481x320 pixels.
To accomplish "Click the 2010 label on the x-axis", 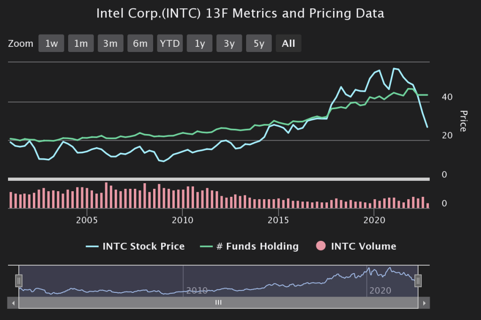I will [x=183, y=220].
